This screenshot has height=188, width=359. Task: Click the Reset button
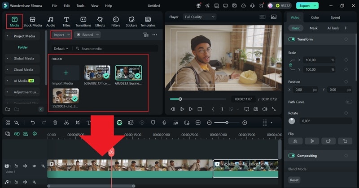(294, 180)
